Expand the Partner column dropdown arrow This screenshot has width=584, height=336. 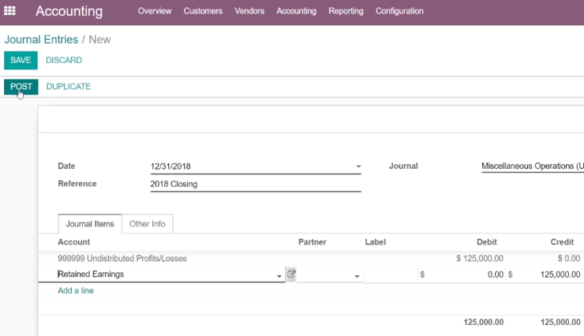357,276
